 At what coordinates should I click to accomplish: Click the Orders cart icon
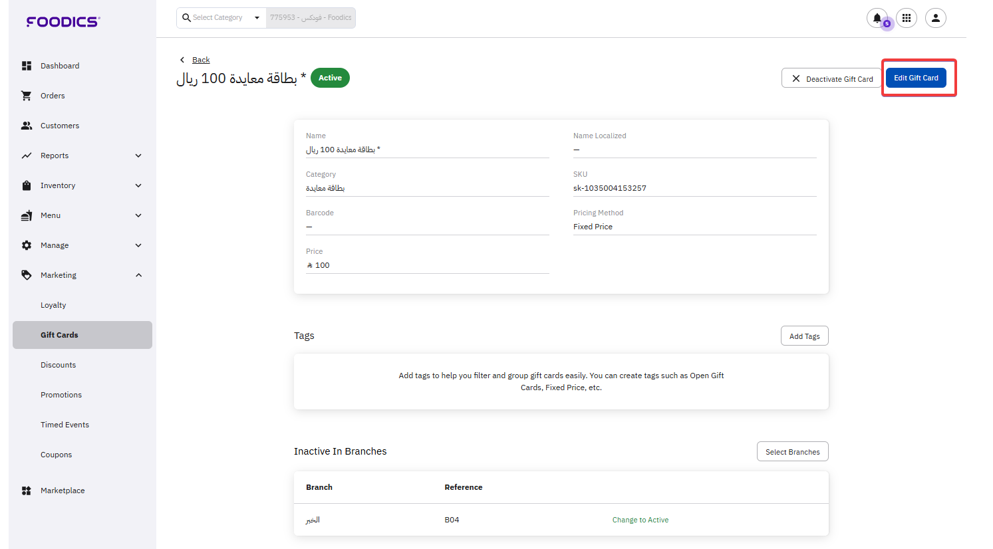coord(27,96)
